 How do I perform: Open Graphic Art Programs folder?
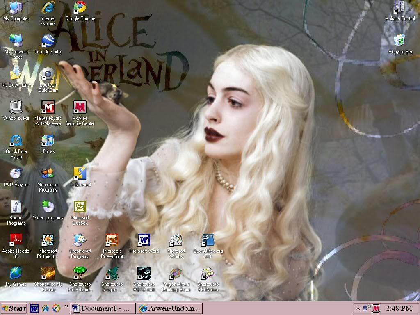pos(80,247)
